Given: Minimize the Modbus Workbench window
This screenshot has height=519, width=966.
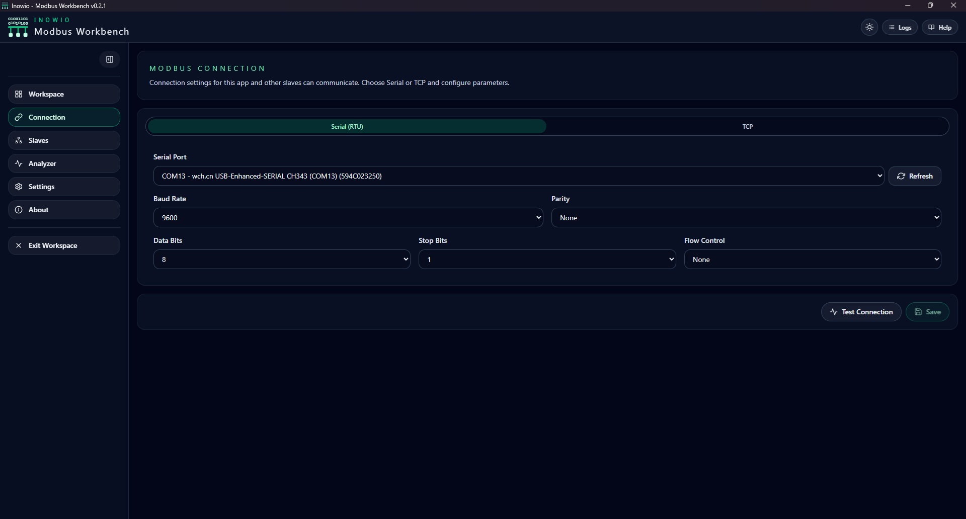Looking at the screenshot, I should [x=908, y=6].
